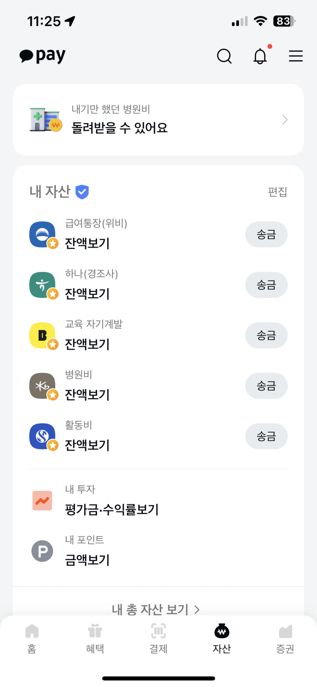Image resolution: width=317 pixels, height=687 pixels.
Task: Tap the blue shield verification badge
Action: [82, 192]
